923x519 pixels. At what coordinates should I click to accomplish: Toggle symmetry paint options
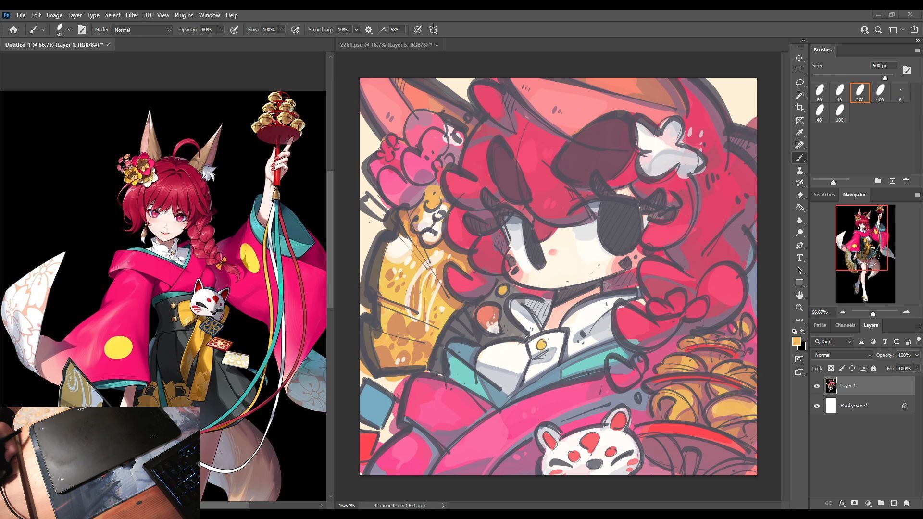pos(433,30)
